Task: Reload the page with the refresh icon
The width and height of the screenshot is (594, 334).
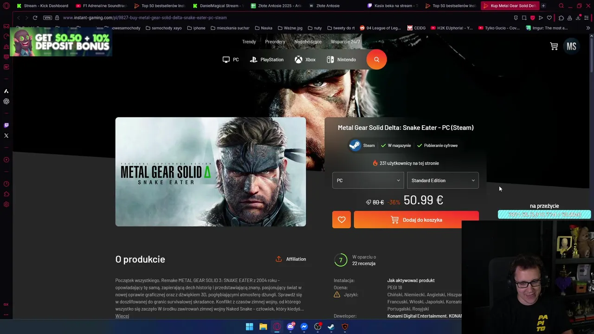Action: point(35,18)
